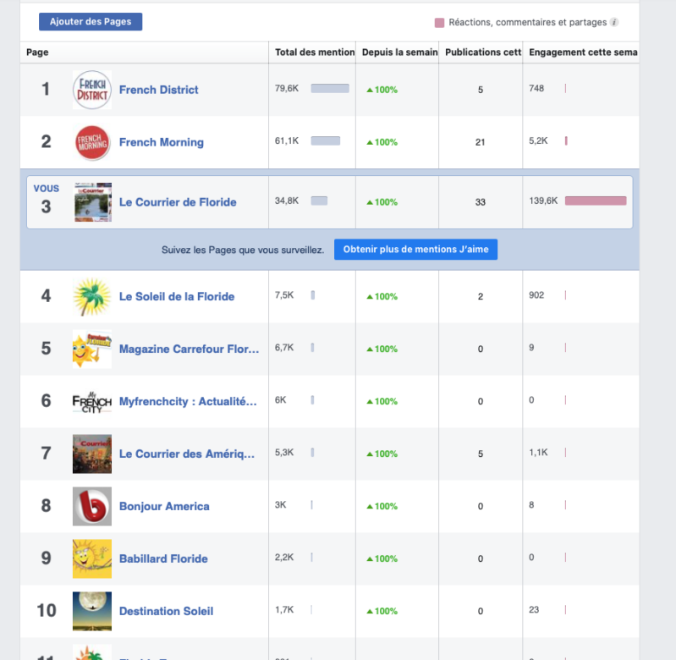Click Obtenir plus de mentions J'aime button
676x660 pixels.
tap(415, 250)
